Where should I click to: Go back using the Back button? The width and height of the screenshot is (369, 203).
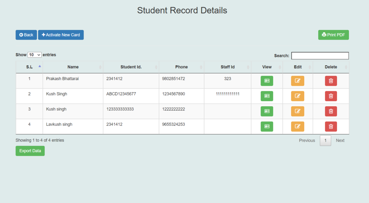[x=26, y=35]
